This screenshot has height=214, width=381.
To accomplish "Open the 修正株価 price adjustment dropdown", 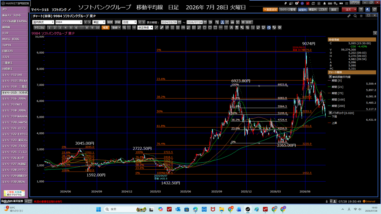I will coord(145,28).
